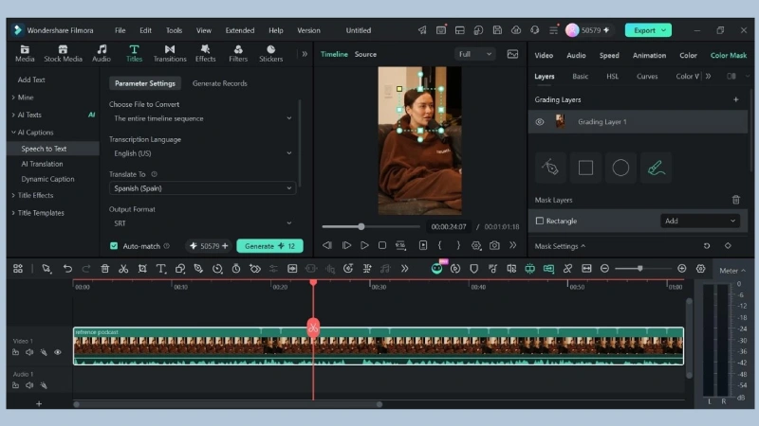Screen dimensions: 759x426
Task: Open the Translate To Spanish dropdown
Action: pos(202,188)
